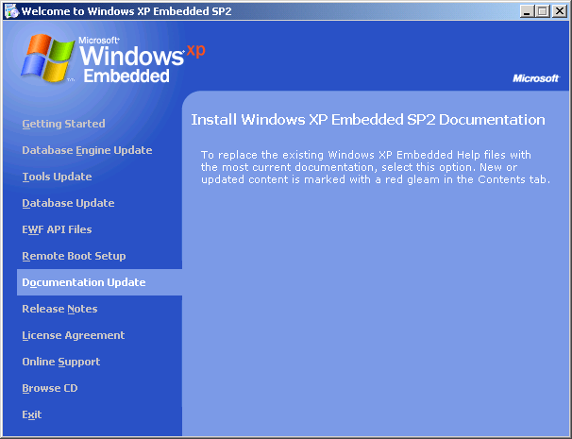Maximize the Welcome window
The width and height of the screenshot is (572, 439).
tap(543, 11)
